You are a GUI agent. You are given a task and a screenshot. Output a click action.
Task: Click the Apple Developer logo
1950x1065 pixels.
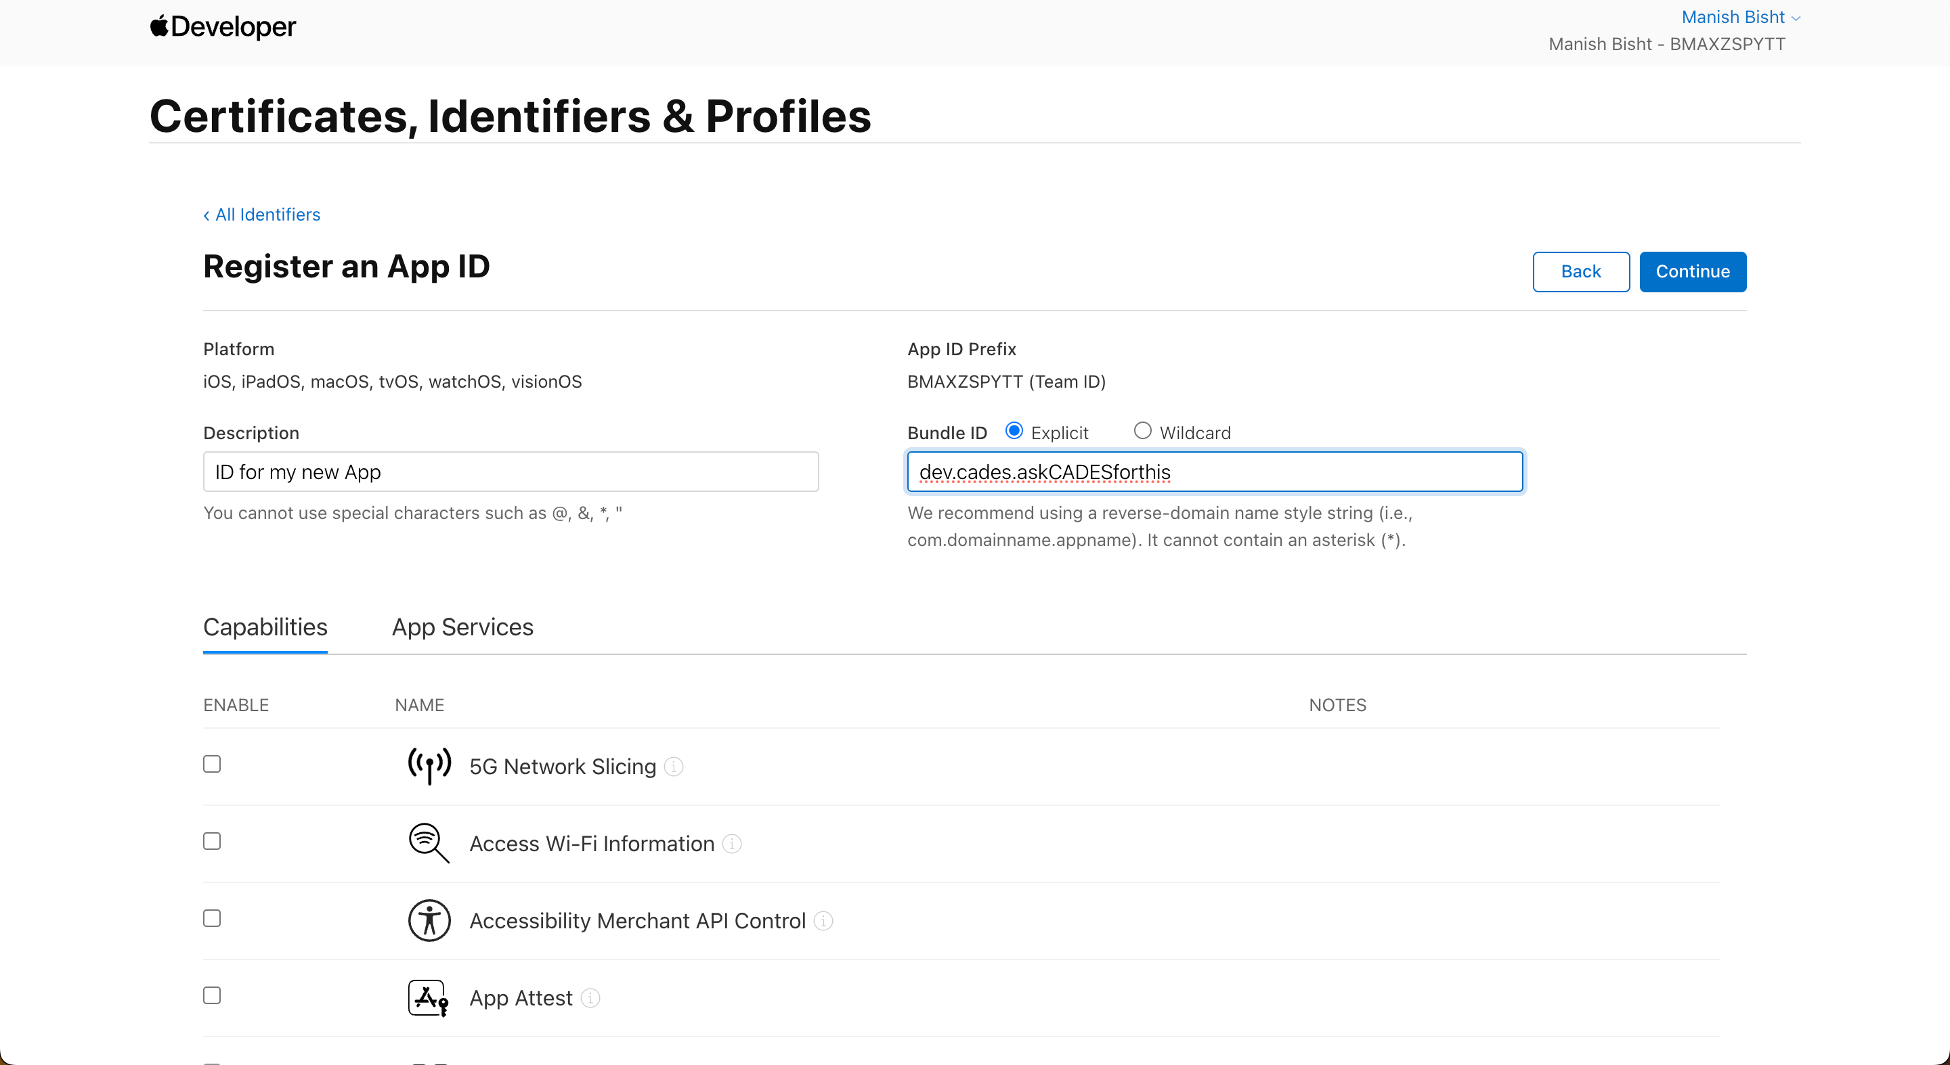click(223, 26)
